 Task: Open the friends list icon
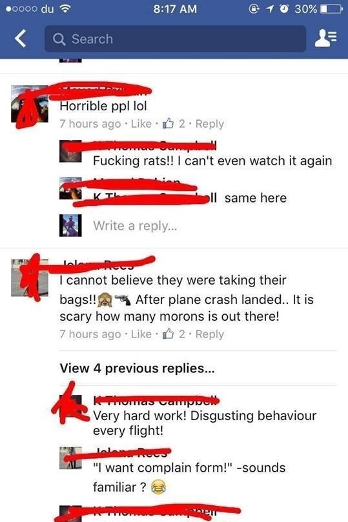tap(326, 38)
